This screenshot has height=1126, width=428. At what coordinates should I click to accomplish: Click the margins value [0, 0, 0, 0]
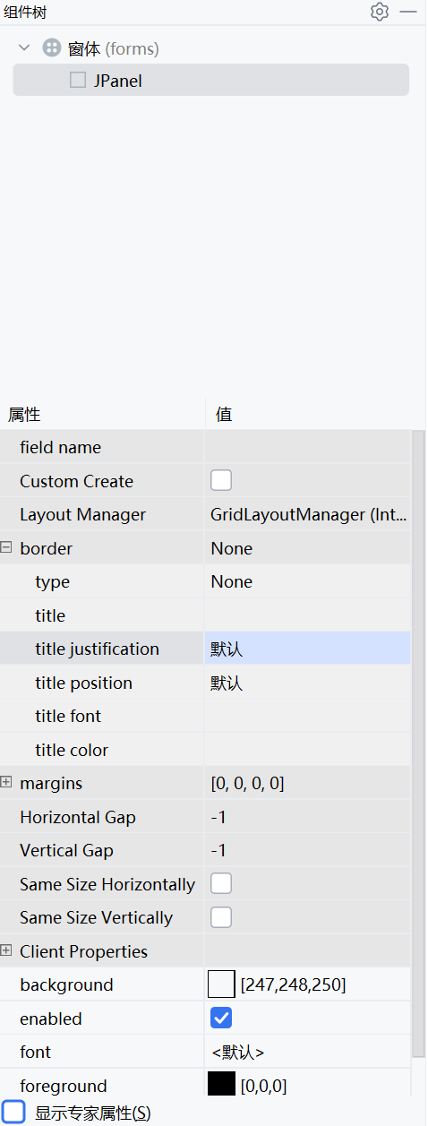[248, 783]
